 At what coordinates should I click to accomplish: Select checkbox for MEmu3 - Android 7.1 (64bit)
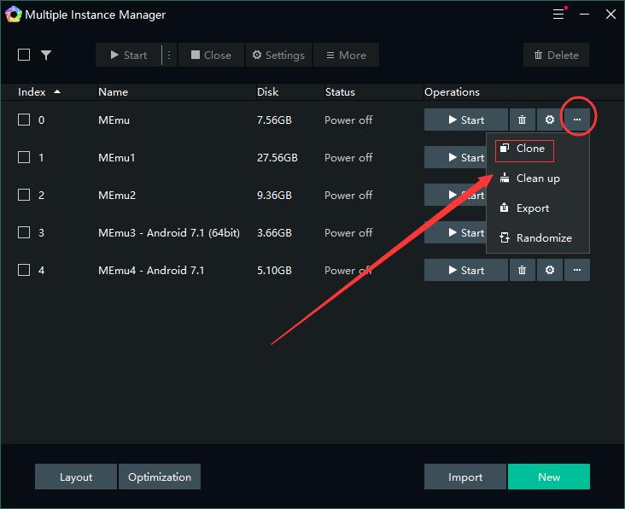24,233
